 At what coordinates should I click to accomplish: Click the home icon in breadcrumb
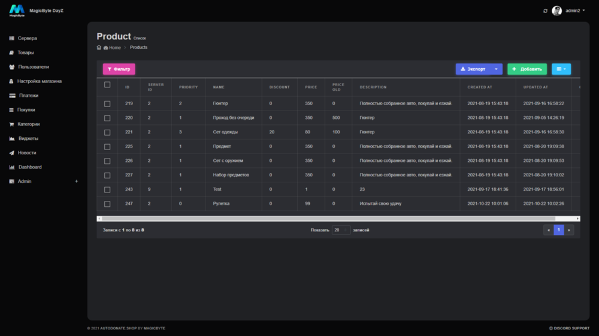[x=99, y=47]
